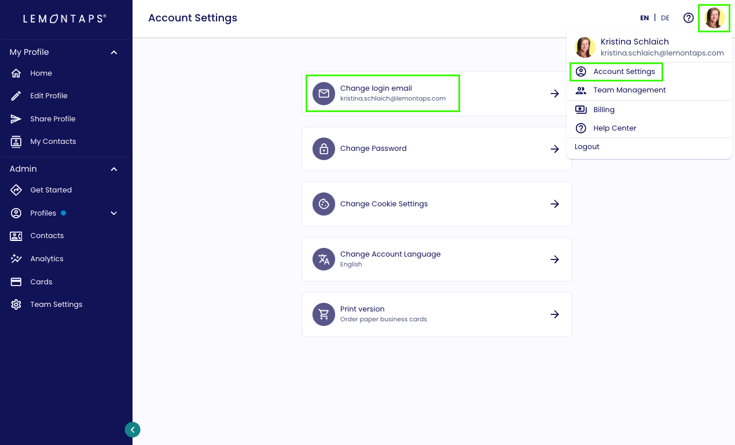The height and width of the screenshot is (445, 735).
Task: Collapse the Admin section chevron
Action: point(114,169)
